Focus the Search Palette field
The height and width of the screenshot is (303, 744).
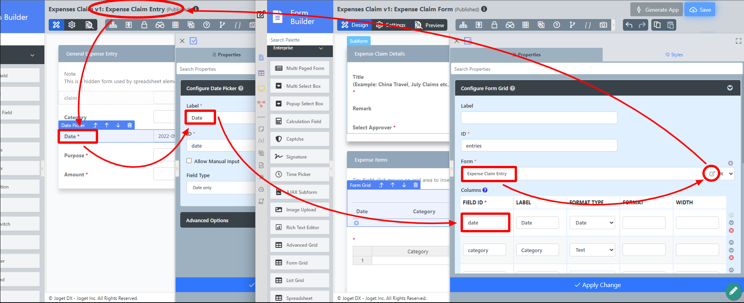[300, 40]
